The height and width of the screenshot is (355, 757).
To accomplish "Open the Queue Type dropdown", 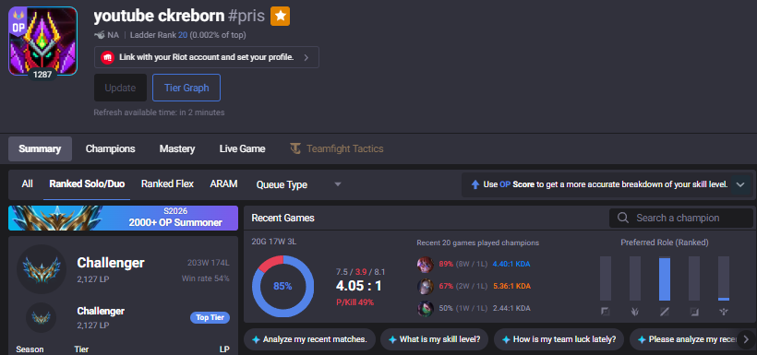I will pyautogui.click(x=298, y=184).
